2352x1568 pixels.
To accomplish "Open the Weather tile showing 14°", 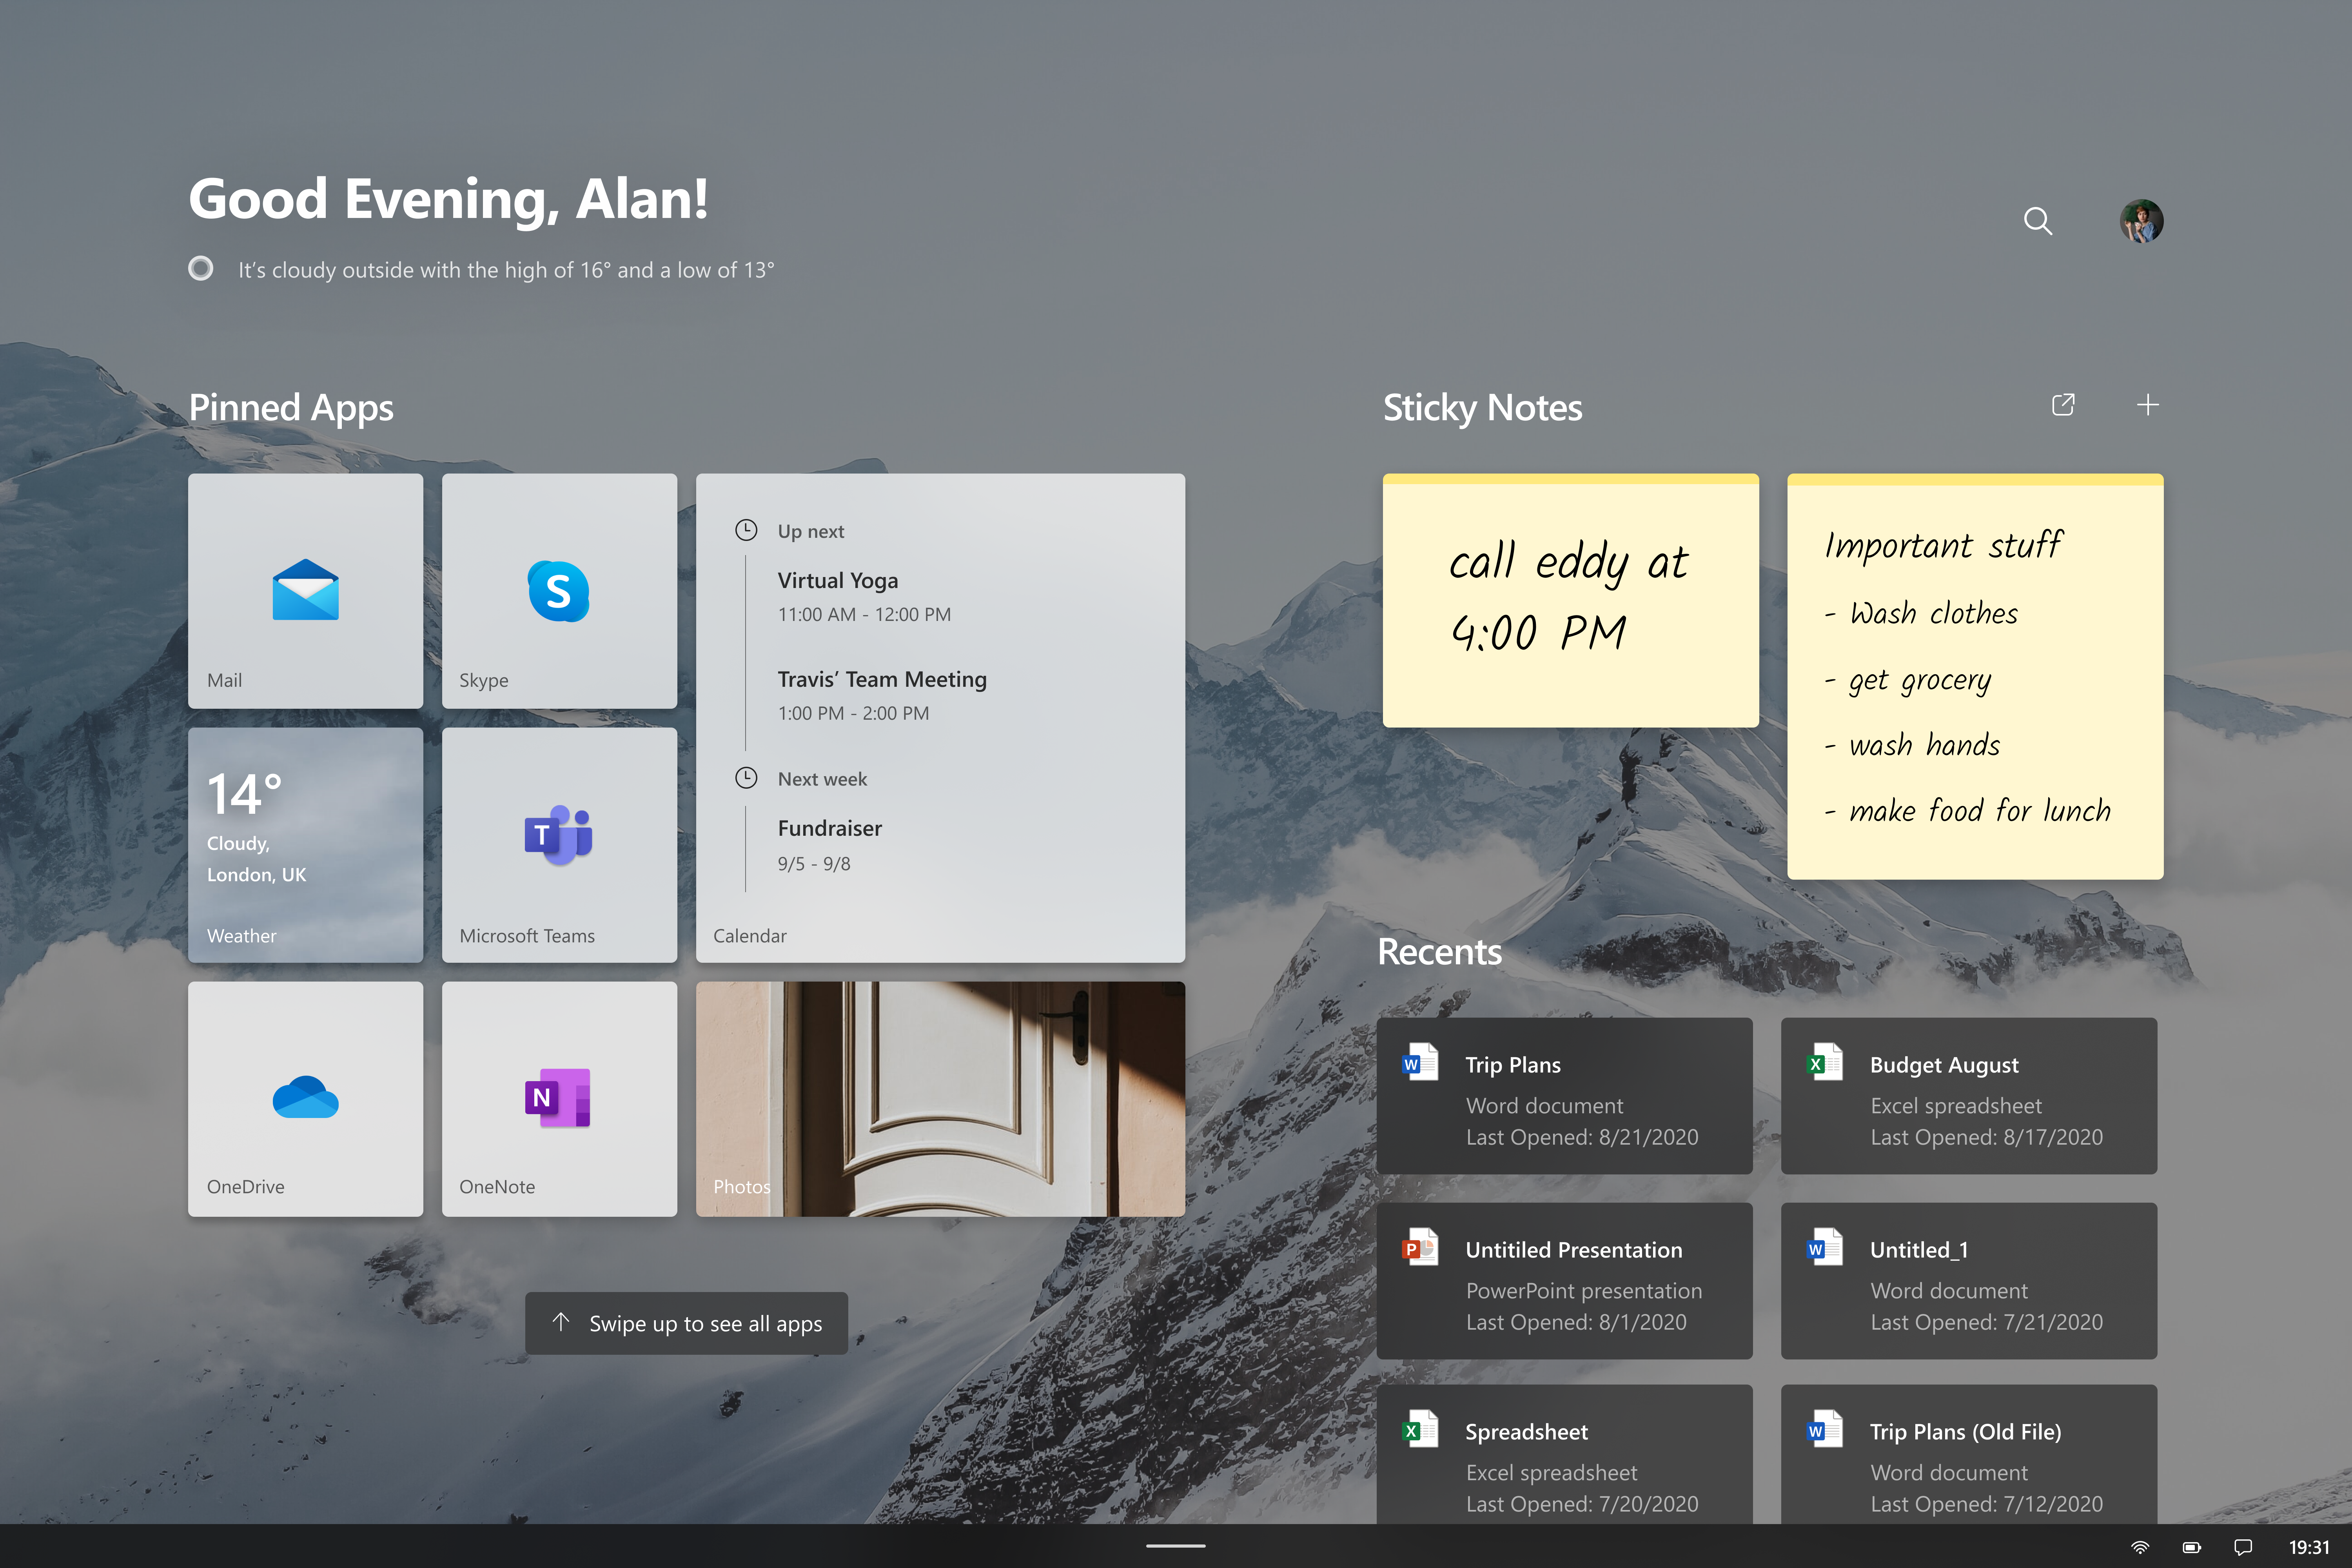I will [x=305, y=845].
